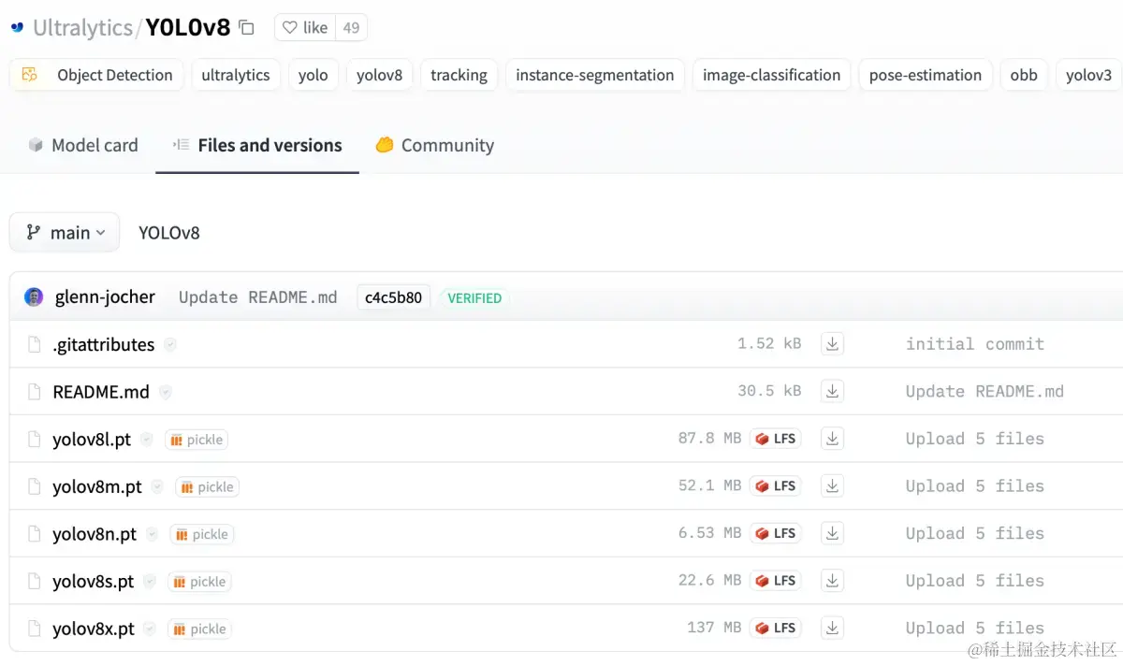Download yolov8s.pt using download icon
Screen dimensions: 1123x665
832,581
